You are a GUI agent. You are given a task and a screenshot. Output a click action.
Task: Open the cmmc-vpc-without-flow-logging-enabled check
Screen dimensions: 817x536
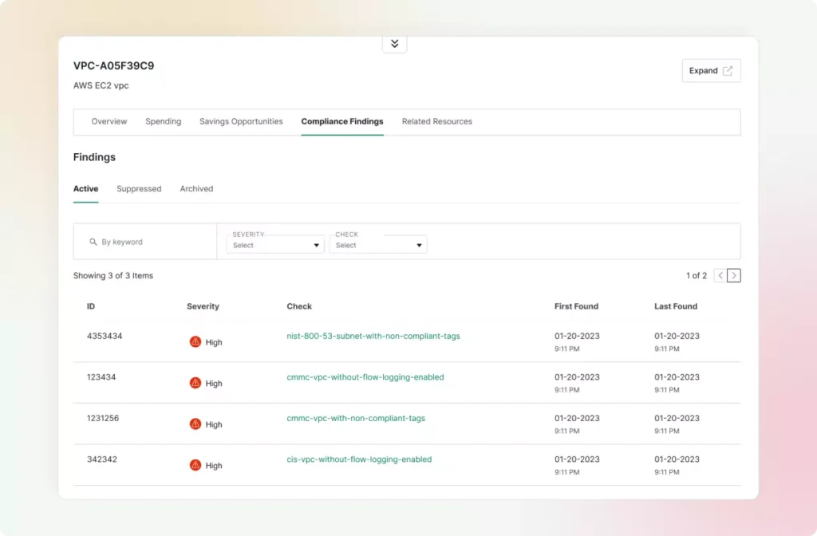click(x=365, y=376)
